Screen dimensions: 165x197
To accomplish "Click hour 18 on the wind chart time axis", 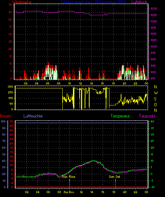I will pyautogui.click(x=113, y=83).
